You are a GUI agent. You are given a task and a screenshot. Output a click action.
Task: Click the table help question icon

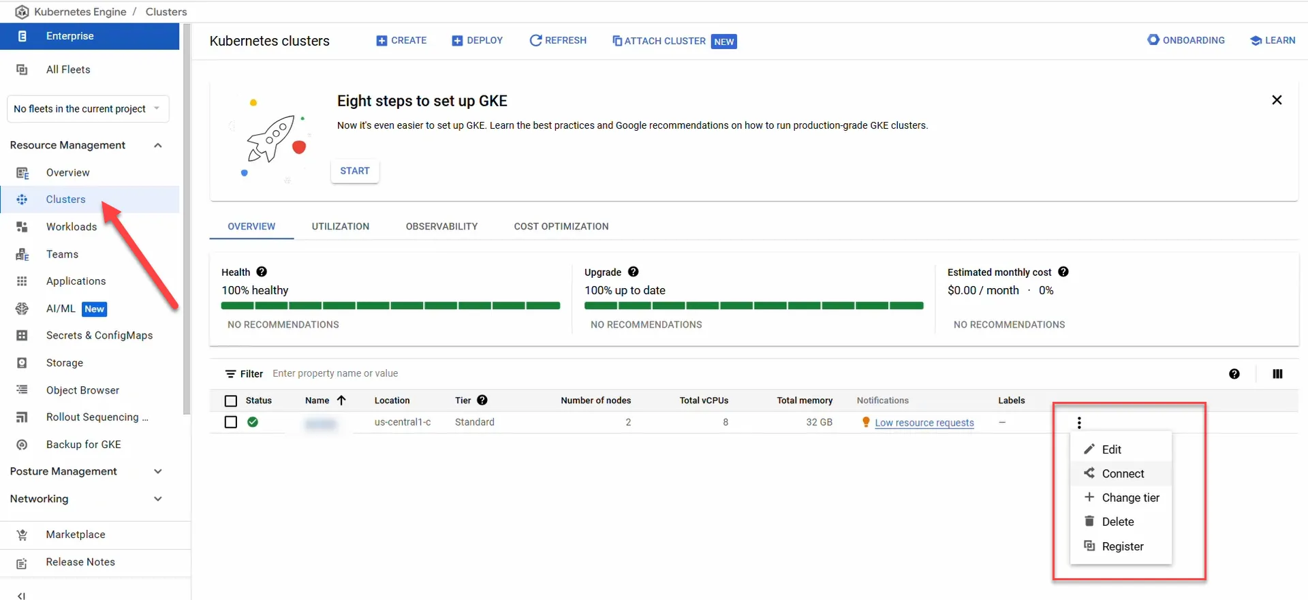pos(1234,374)
